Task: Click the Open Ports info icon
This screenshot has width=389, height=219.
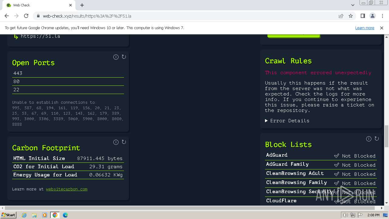Action: (x=116, y=57)
